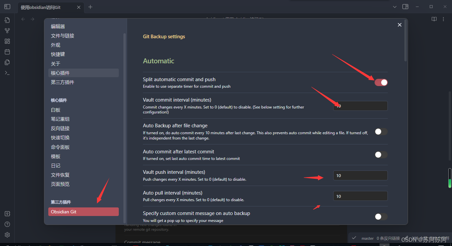Switch to reading view book icon
The height and width of the screenshot is (246, 452).
coord(434,19)
